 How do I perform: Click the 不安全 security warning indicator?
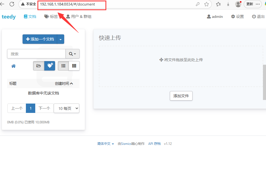click(29, 4)
